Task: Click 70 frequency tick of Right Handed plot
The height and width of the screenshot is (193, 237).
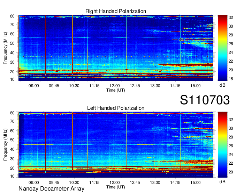Action: tap(12, 24)
